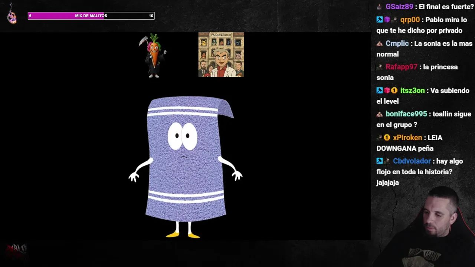Open qrp00's chat username

tap(410, 20)
